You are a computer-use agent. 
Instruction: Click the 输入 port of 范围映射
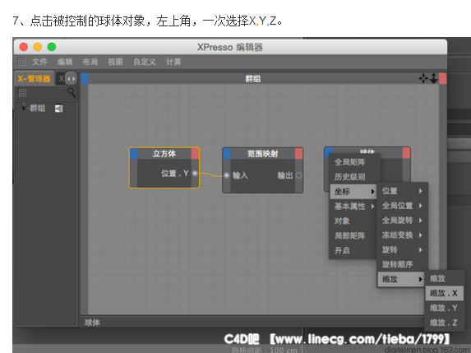click(227, 175)
